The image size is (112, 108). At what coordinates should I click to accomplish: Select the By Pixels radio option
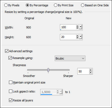[x=6, y=5]
